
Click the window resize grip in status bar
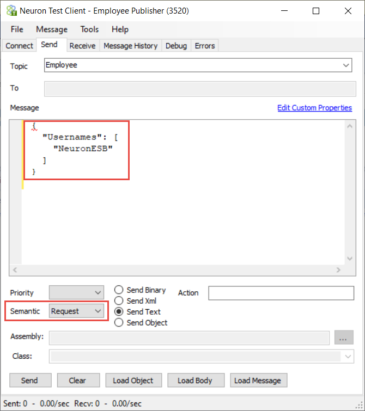click(x=359, y=406)
